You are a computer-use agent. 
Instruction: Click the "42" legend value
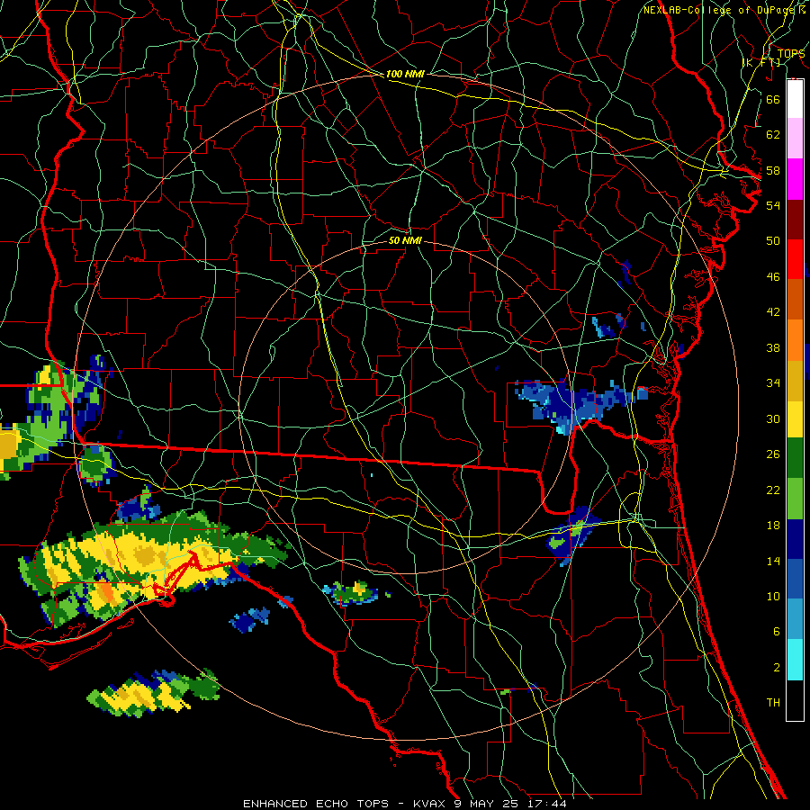773,312
